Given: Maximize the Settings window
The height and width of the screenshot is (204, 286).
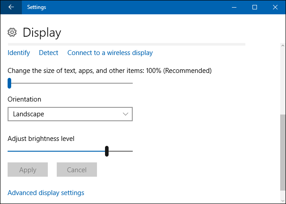Looking at the screenshot, I should point(255,7).
